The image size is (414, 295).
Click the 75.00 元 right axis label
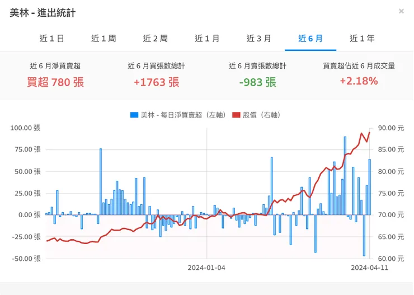coord(391,193)
